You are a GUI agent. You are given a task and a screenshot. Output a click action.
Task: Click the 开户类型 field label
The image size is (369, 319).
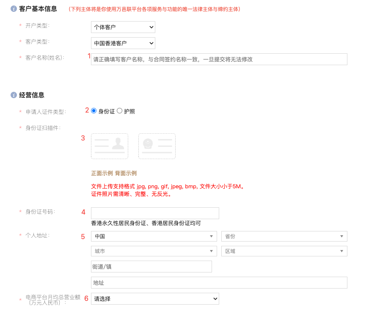(37, 26)
